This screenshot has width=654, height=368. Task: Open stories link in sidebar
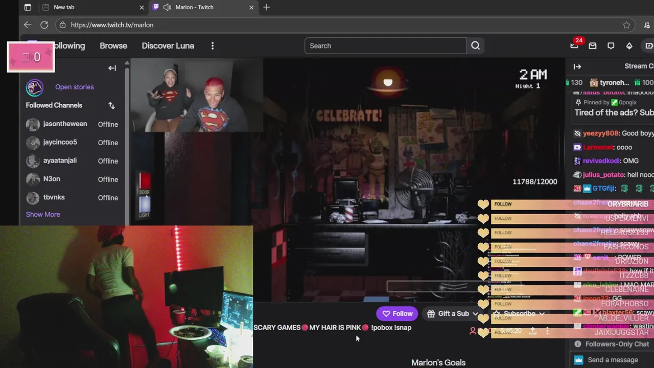click(75, 87)
